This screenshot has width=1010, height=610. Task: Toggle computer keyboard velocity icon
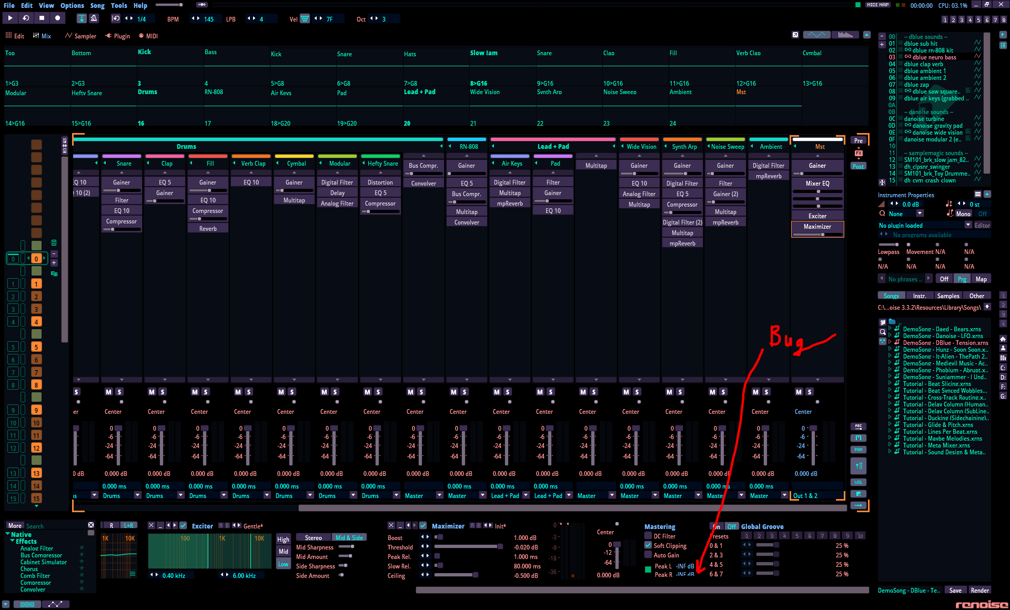(x=305, y=19)
